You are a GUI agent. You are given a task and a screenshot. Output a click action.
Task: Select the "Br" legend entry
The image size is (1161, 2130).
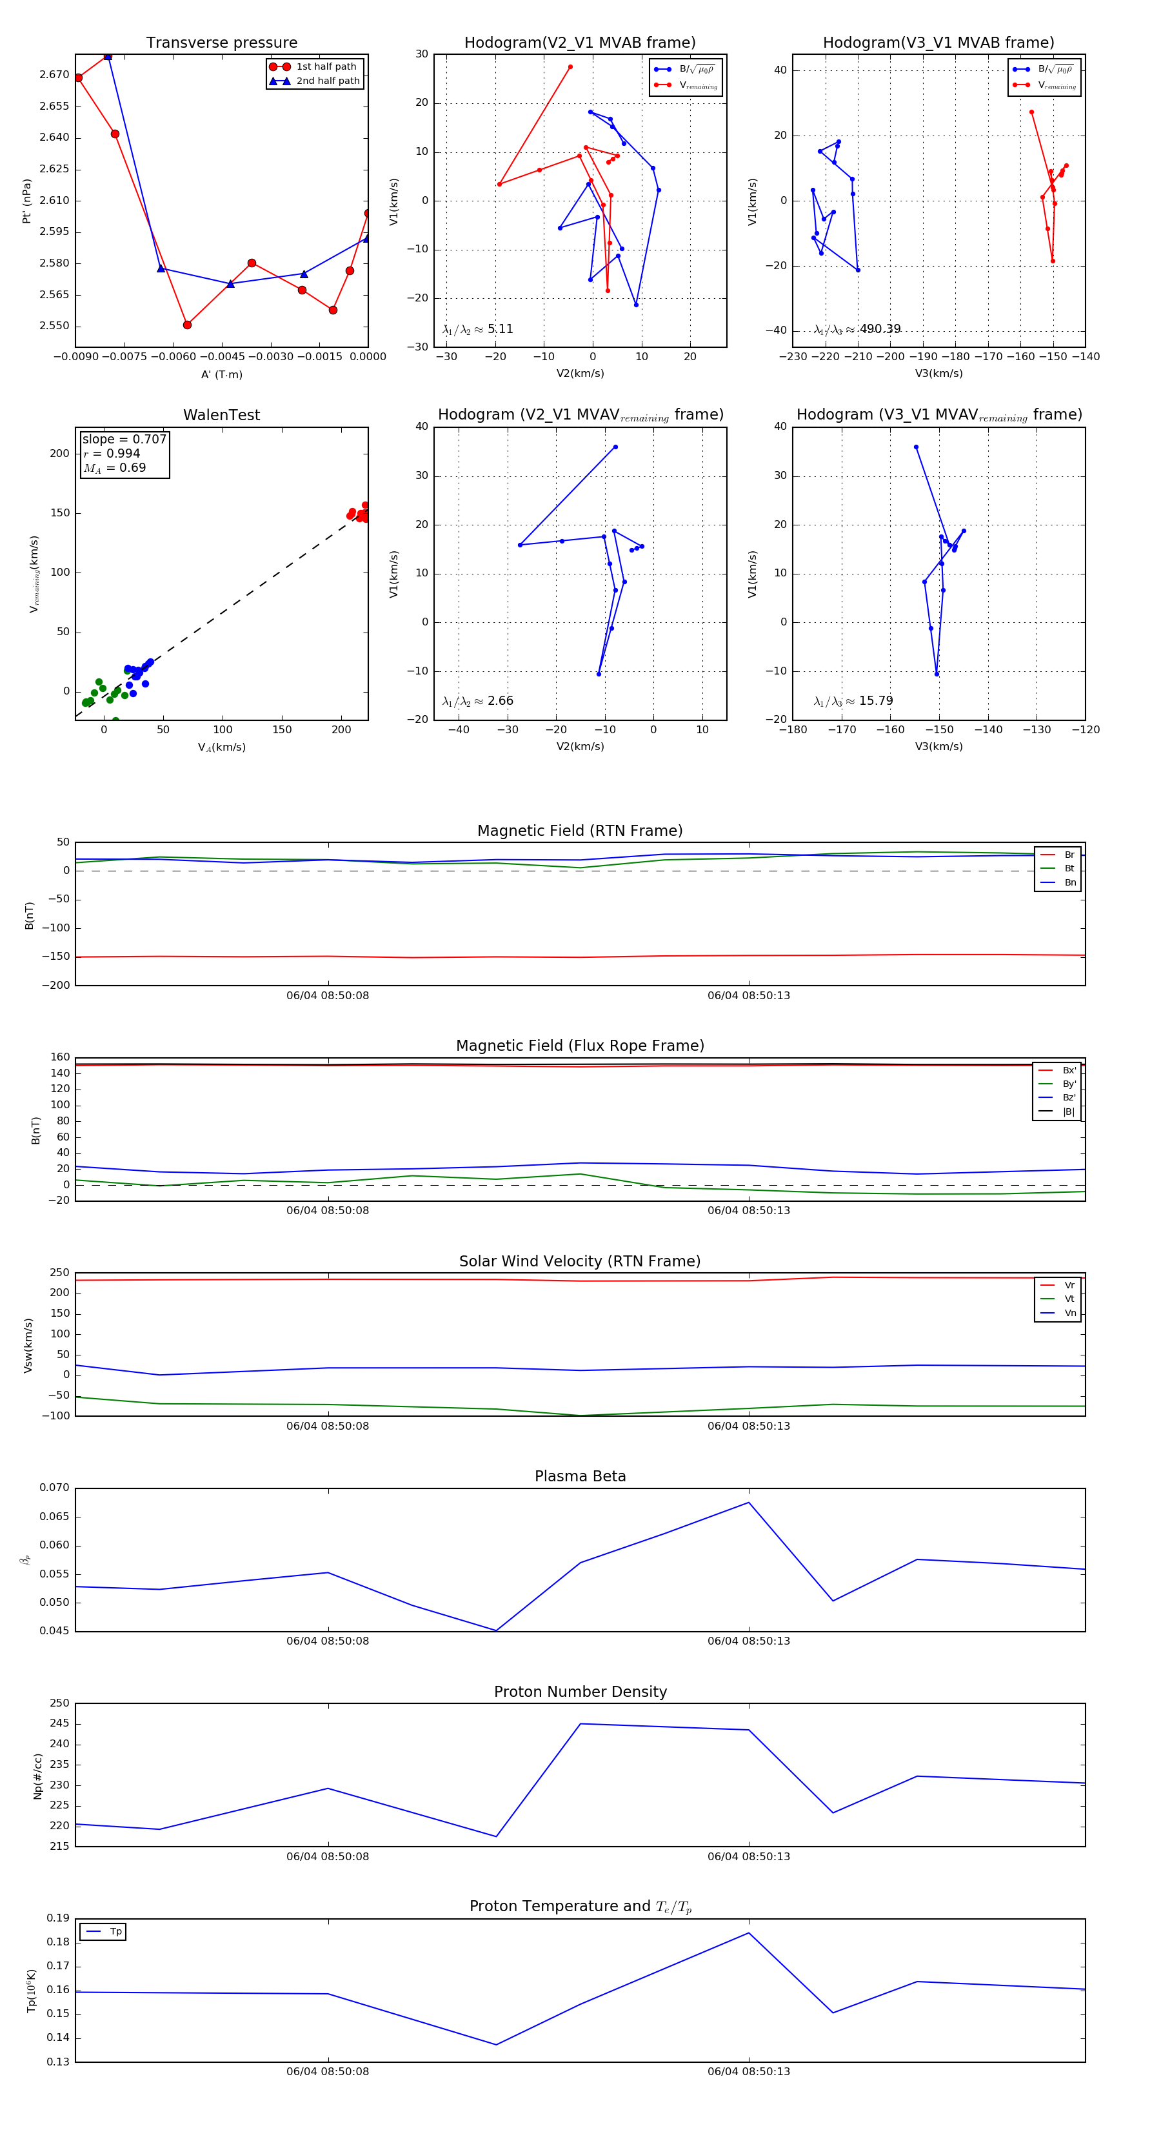[1058, 855]
